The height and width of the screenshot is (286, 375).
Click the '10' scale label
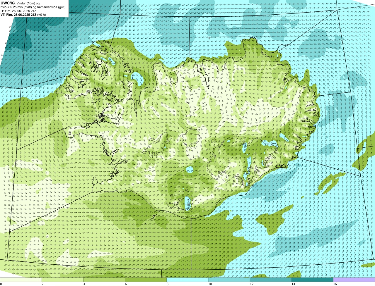(x=210, y=284)
